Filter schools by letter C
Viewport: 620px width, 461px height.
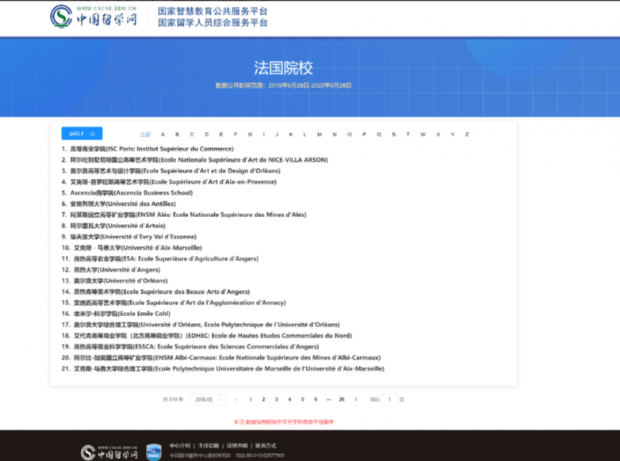click(x=192, y=135)
